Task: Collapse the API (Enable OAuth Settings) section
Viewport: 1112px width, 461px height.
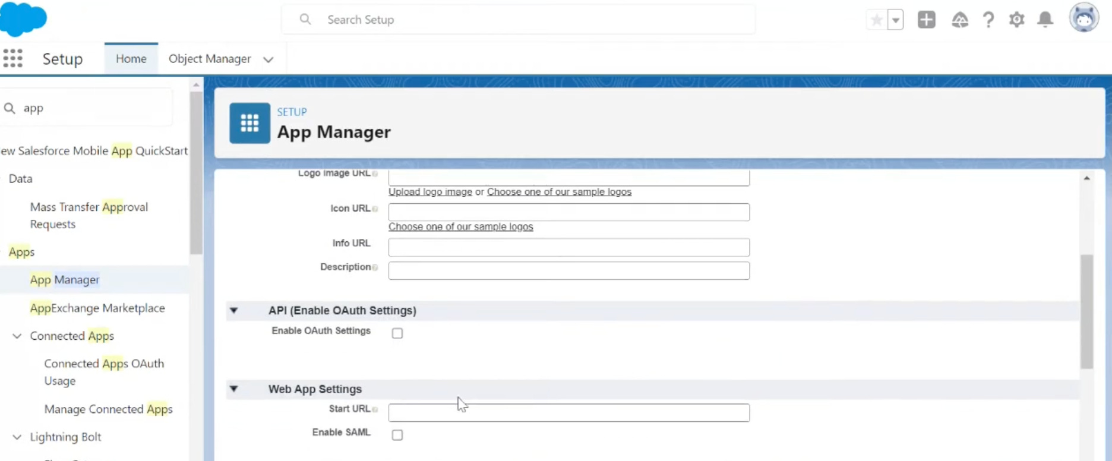Action: click(234, 310)
